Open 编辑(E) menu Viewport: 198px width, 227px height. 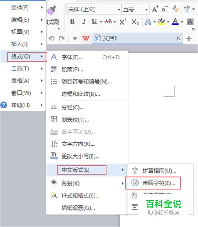coord(23,20)
